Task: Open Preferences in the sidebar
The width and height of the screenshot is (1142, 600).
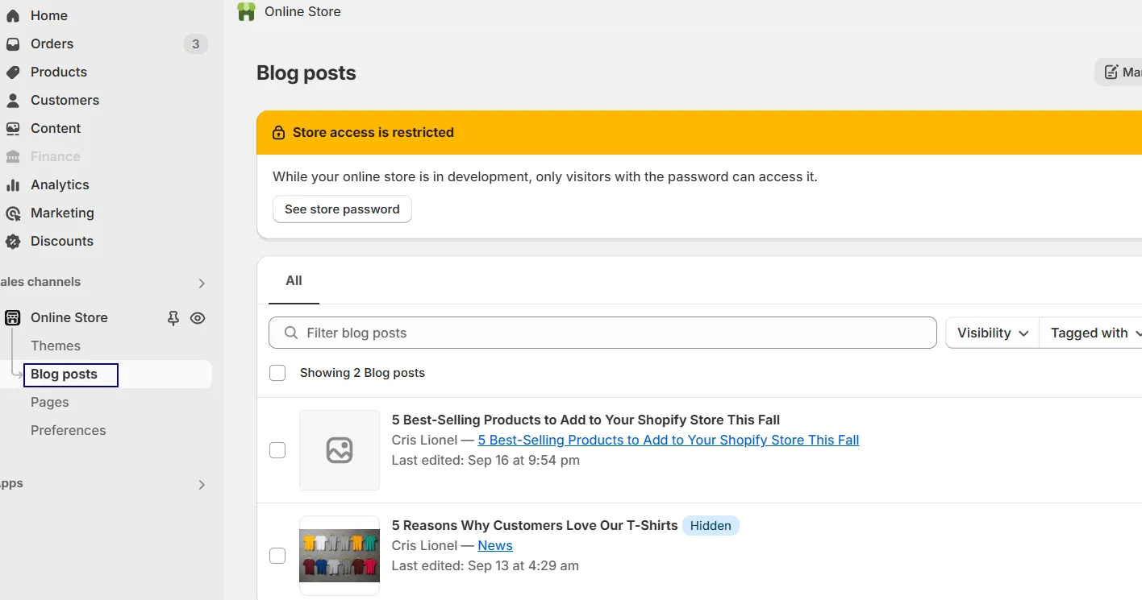Action: [x=69, y=430]
